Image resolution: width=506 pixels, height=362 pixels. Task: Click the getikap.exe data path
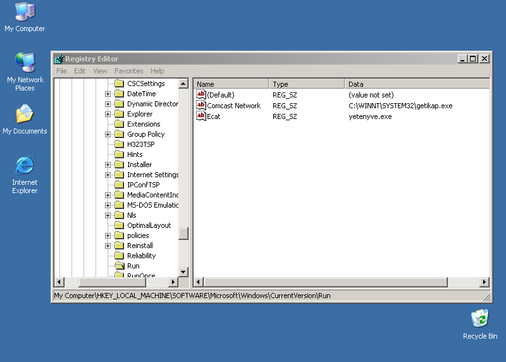(400, 106)
